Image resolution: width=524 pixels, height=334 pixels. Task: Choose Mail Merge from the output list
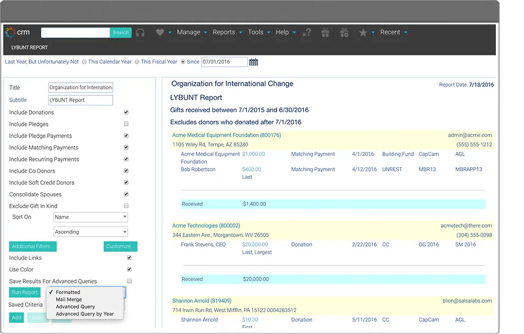point(69,300)
